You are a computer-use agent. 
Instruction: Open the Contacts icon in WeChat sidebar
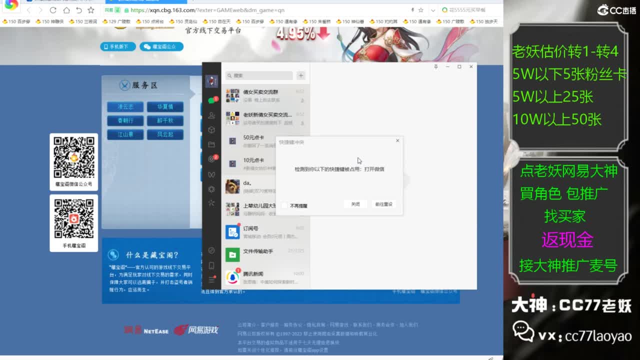[x=211, y=114]
